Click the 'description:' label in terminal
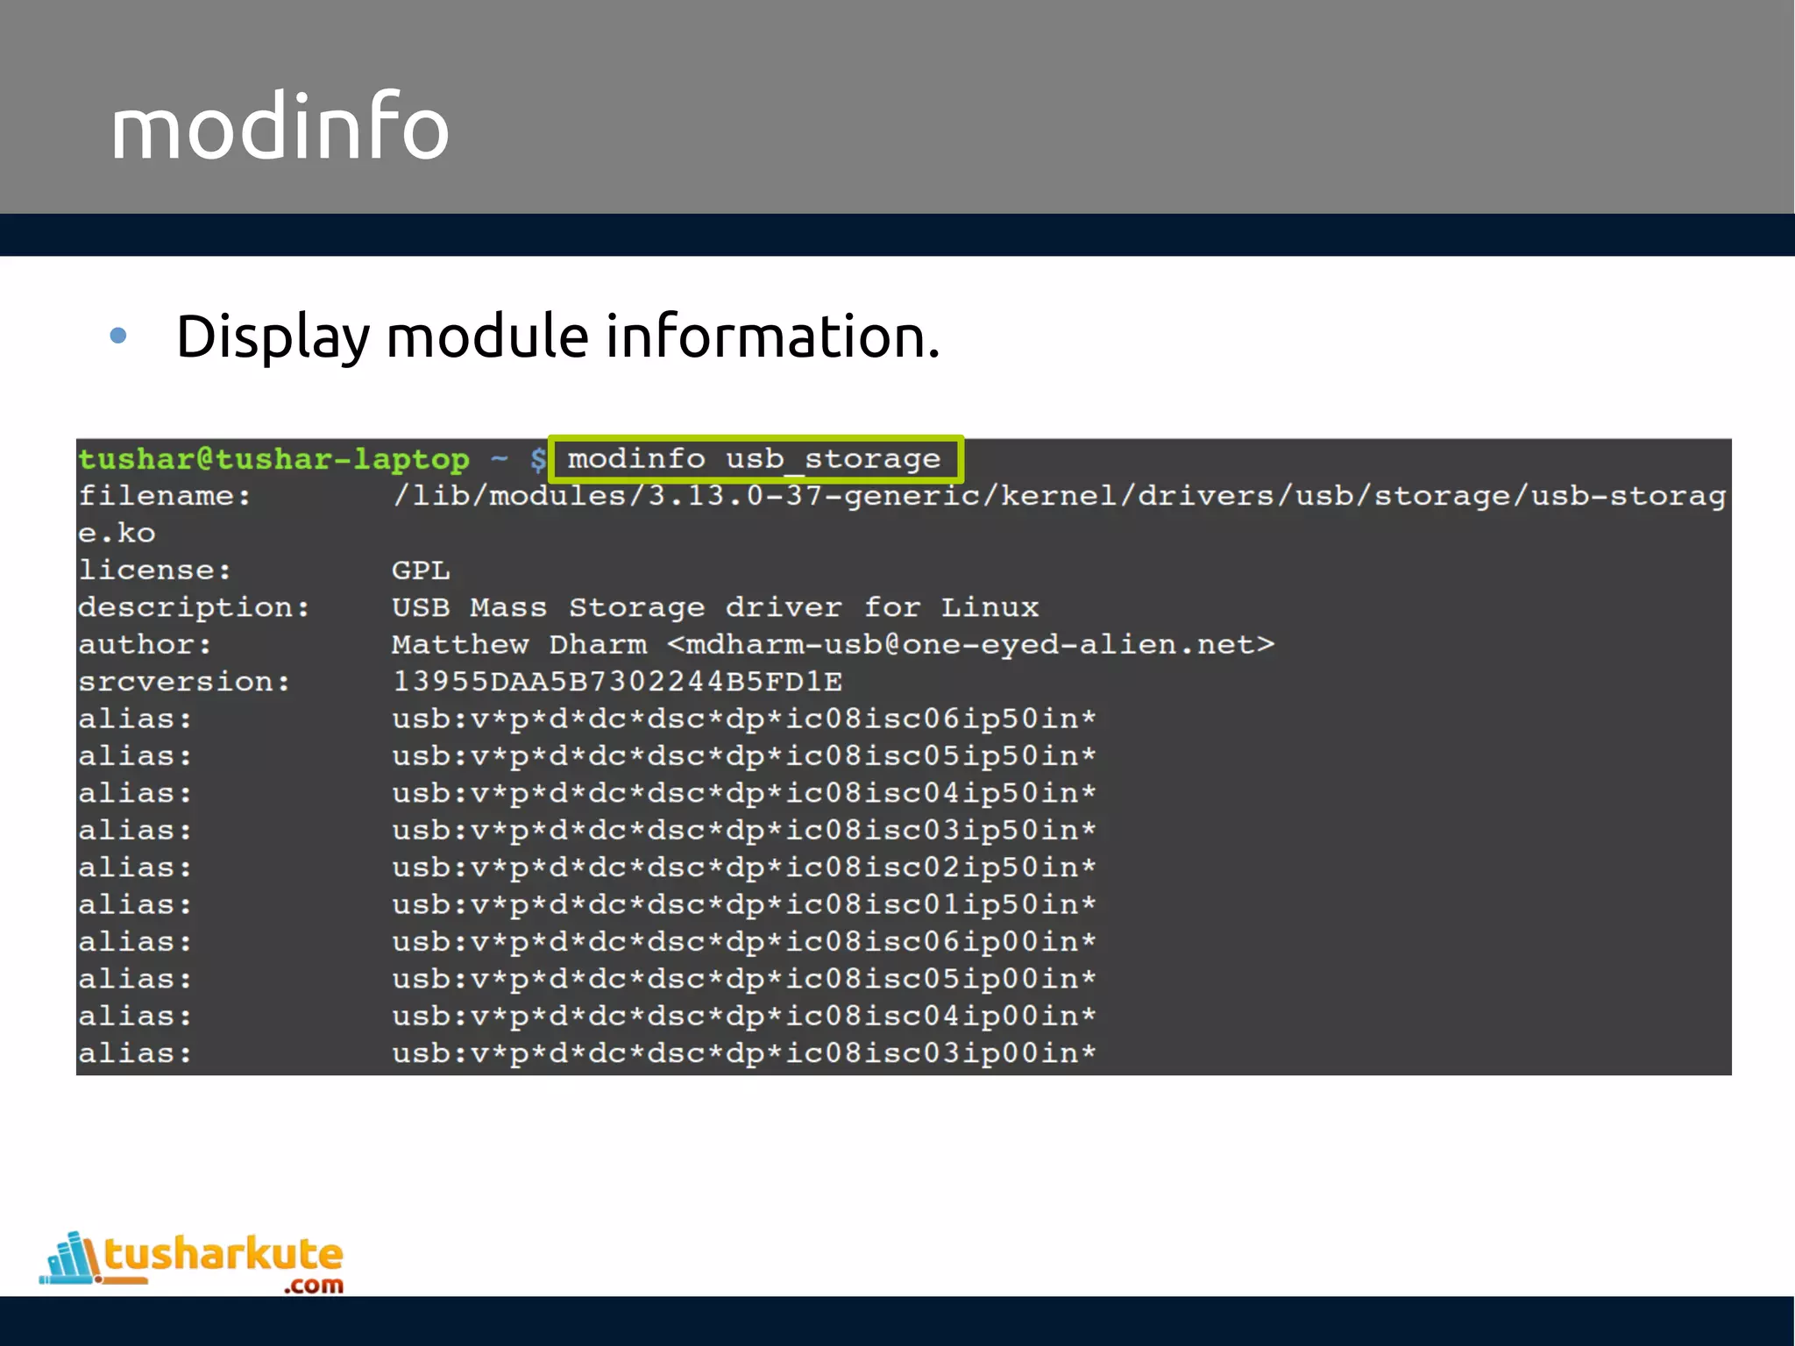 pyautogui.click(x=194, y=607)
